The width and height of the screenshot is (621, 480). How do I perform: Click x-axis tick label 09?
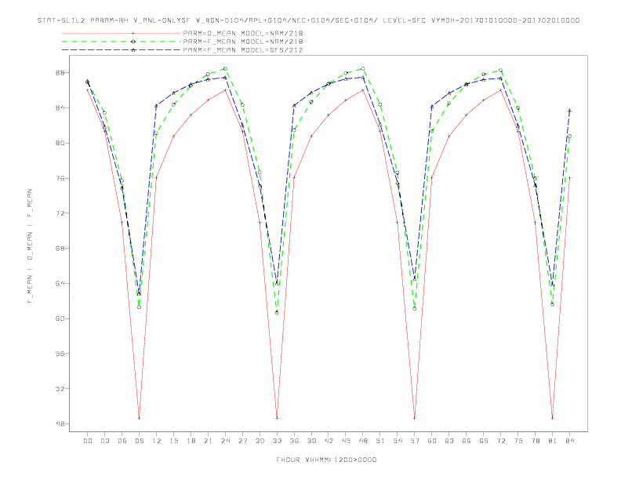point(139,441)
